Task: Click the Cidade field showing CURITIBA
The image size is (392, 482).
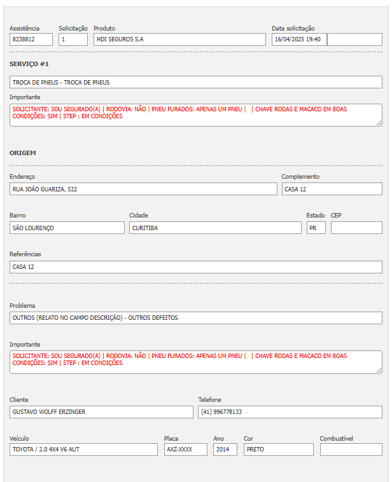Action: click(x=215, y=228)
